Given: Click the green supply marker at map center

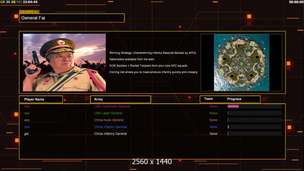Looking at the screenshot, I should click(x=242, y=64).
